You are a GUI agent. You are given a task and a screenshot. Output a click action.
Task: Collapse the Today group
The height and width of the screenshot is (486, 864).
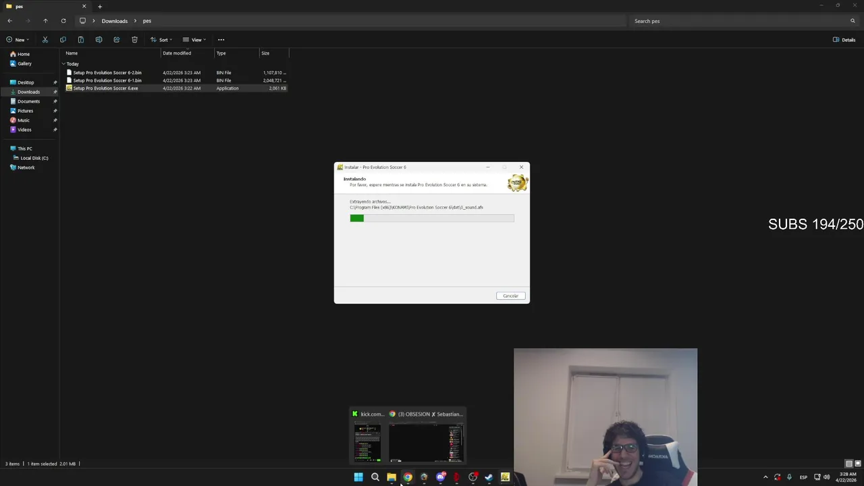tap(63, 64)
